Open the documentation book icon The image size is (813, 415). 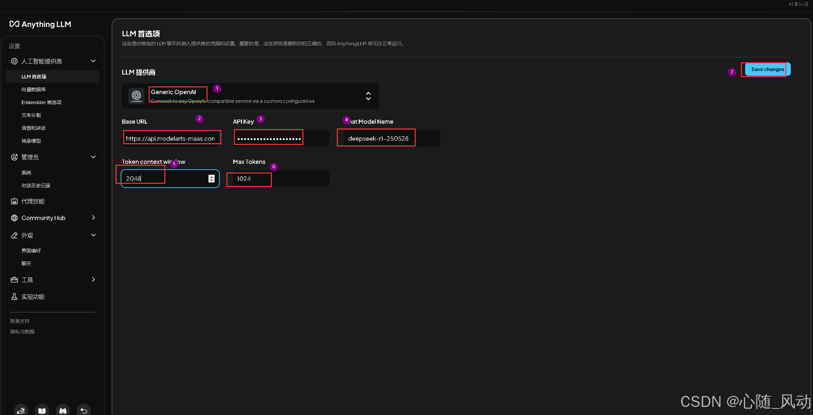tap(42, 410)
